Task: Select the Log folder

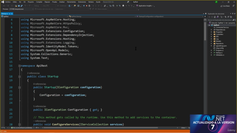Action: click(x=217, y=39)
